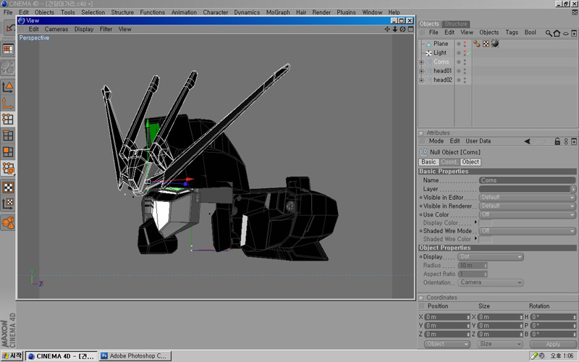The width and height of the screenshot is (579, 362).
Task: Click the viewport move camera icon
Action: tap(387, 29)
